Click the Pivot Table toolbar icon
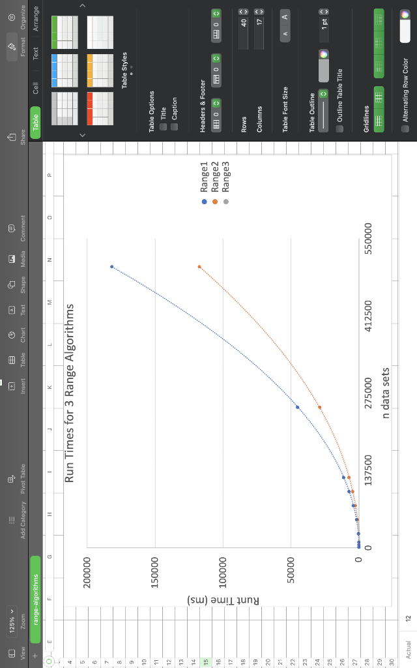417x668 pixels. pos(12,479)
